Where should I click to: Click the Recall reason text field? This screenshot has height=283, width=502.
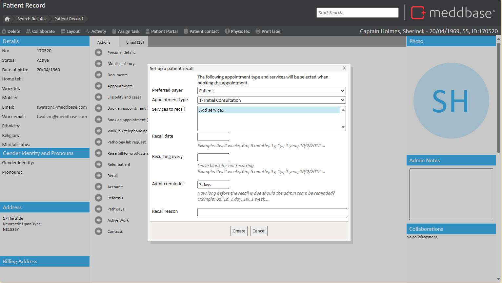tap(272, 212)
